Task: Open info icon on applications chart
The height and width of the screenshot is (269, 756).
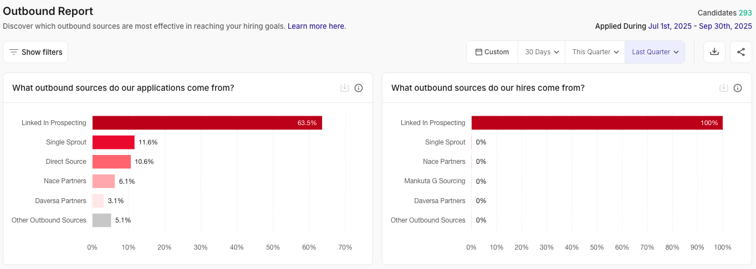Action: [x=359, y=88]
